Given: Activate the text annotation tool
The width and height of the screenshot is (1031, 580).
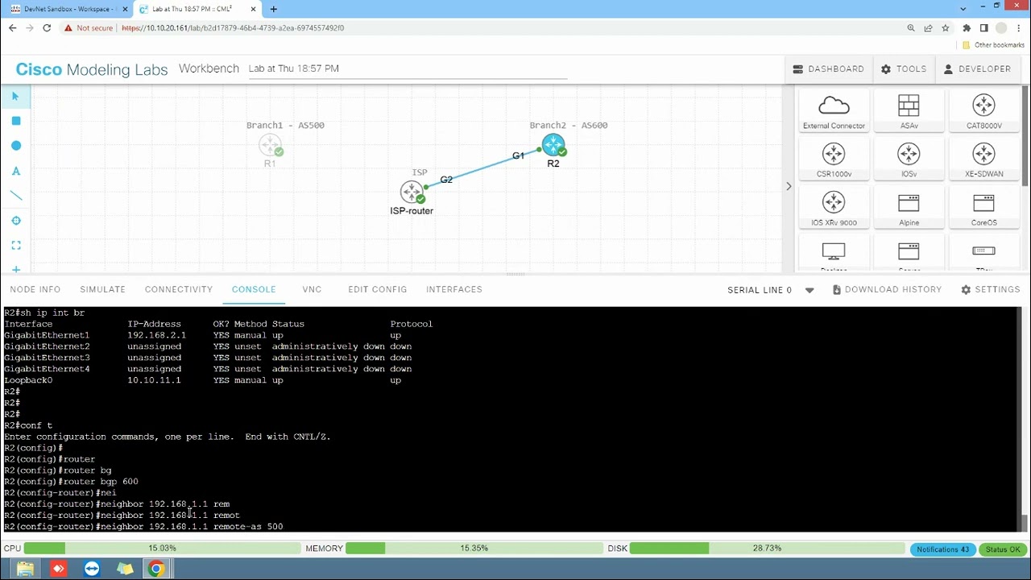Looking at the screenshot, I should click(x=16, y=171).
